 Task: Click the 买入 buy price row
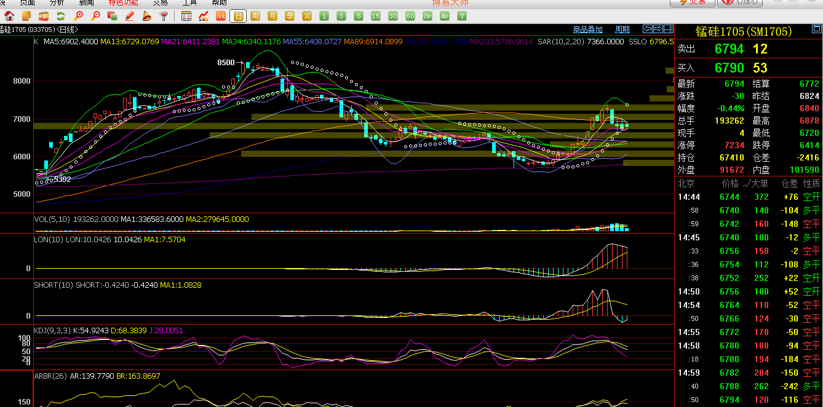click(x=748, y=68)
